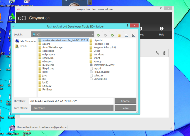Select the eclipsecpp folder
This screenshot has width=190, height=136.
click(x=46, y=51)
